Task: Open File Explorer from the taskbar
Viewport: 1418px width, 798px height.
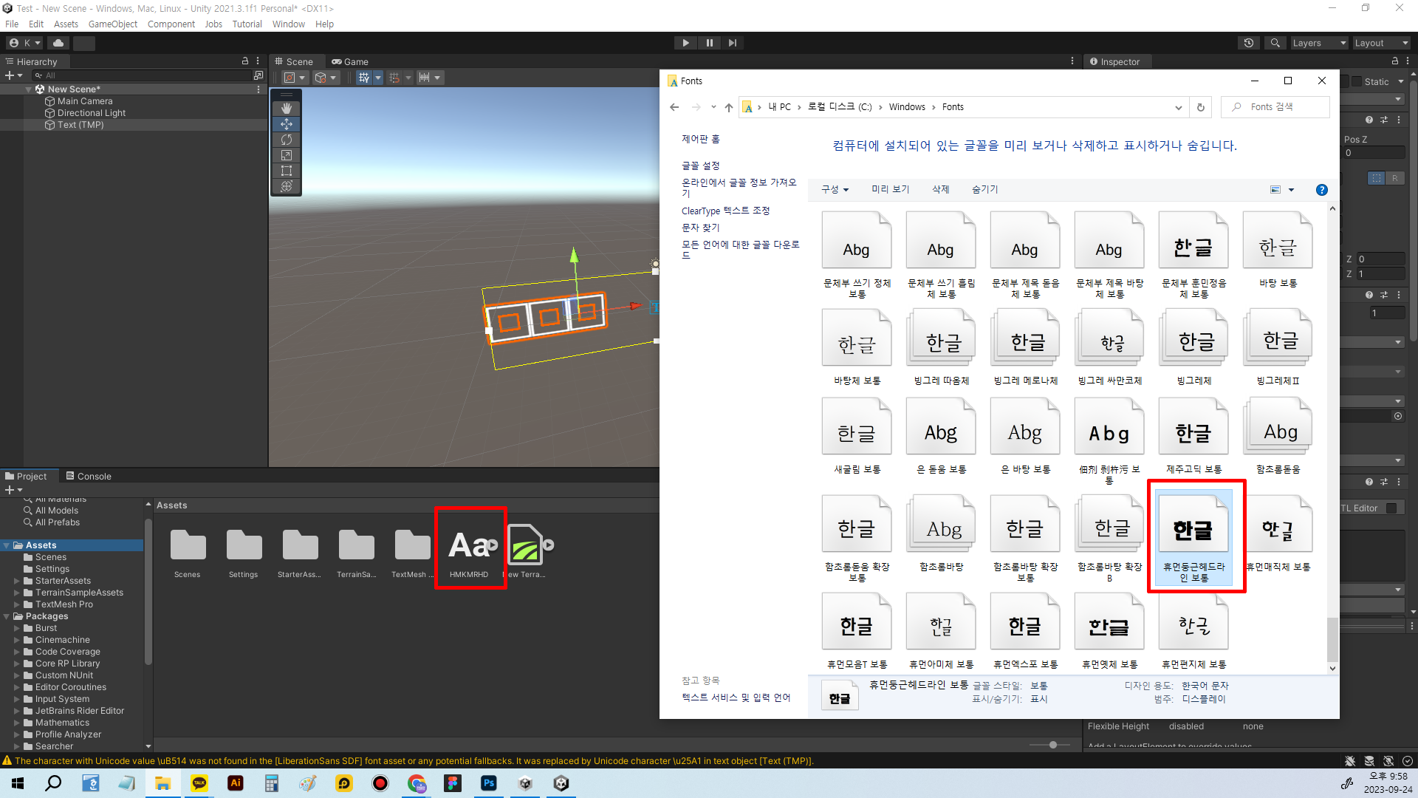Action: [x=162, y=783]
